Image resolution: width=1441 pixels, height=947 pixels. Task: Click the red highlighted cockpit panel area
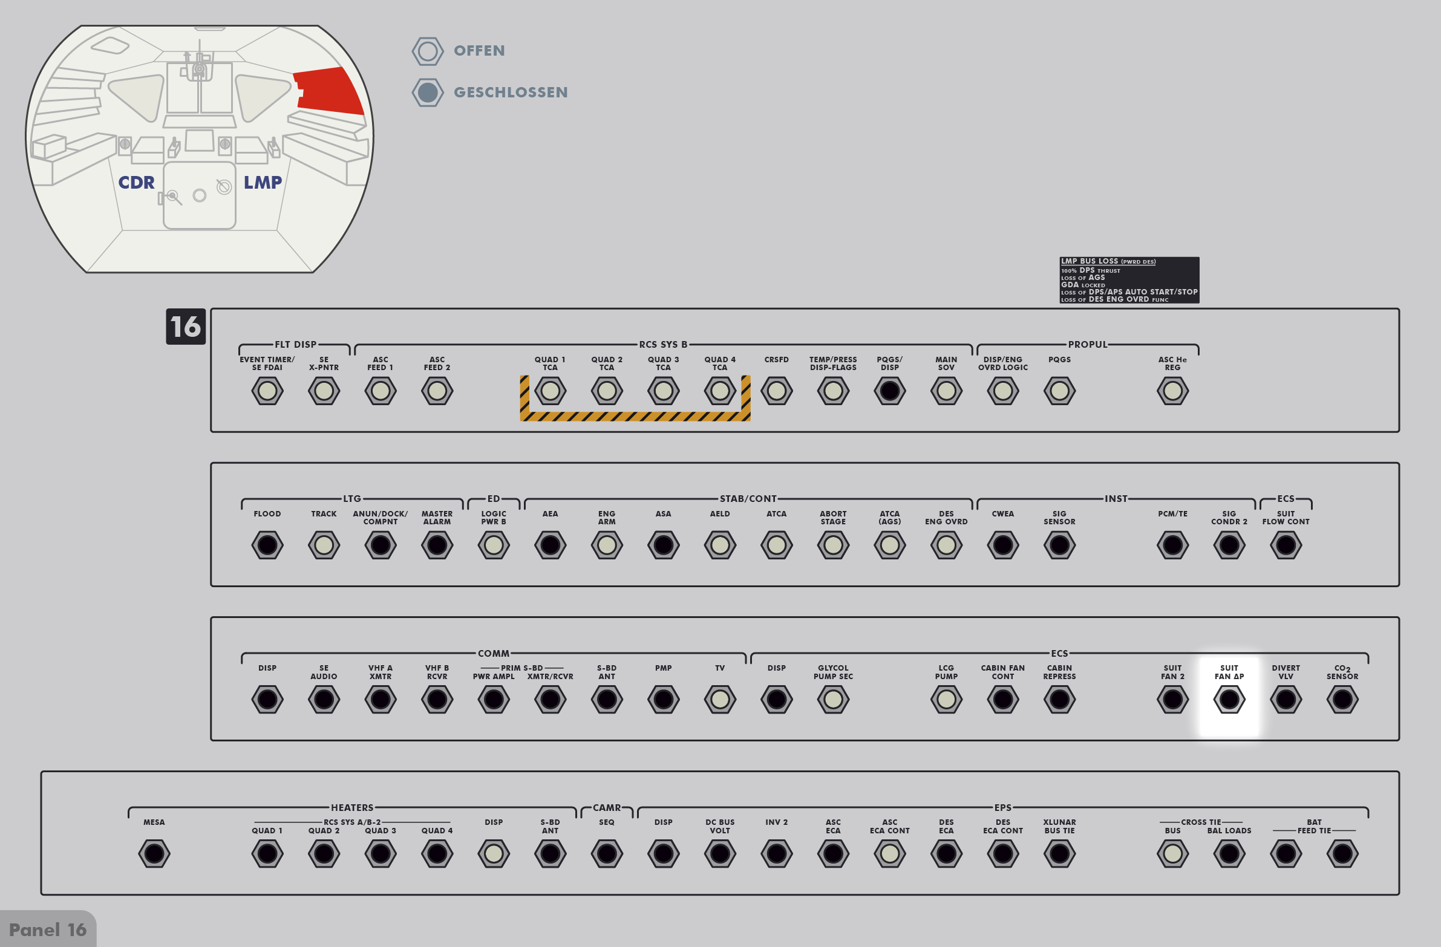click(330, 91)
